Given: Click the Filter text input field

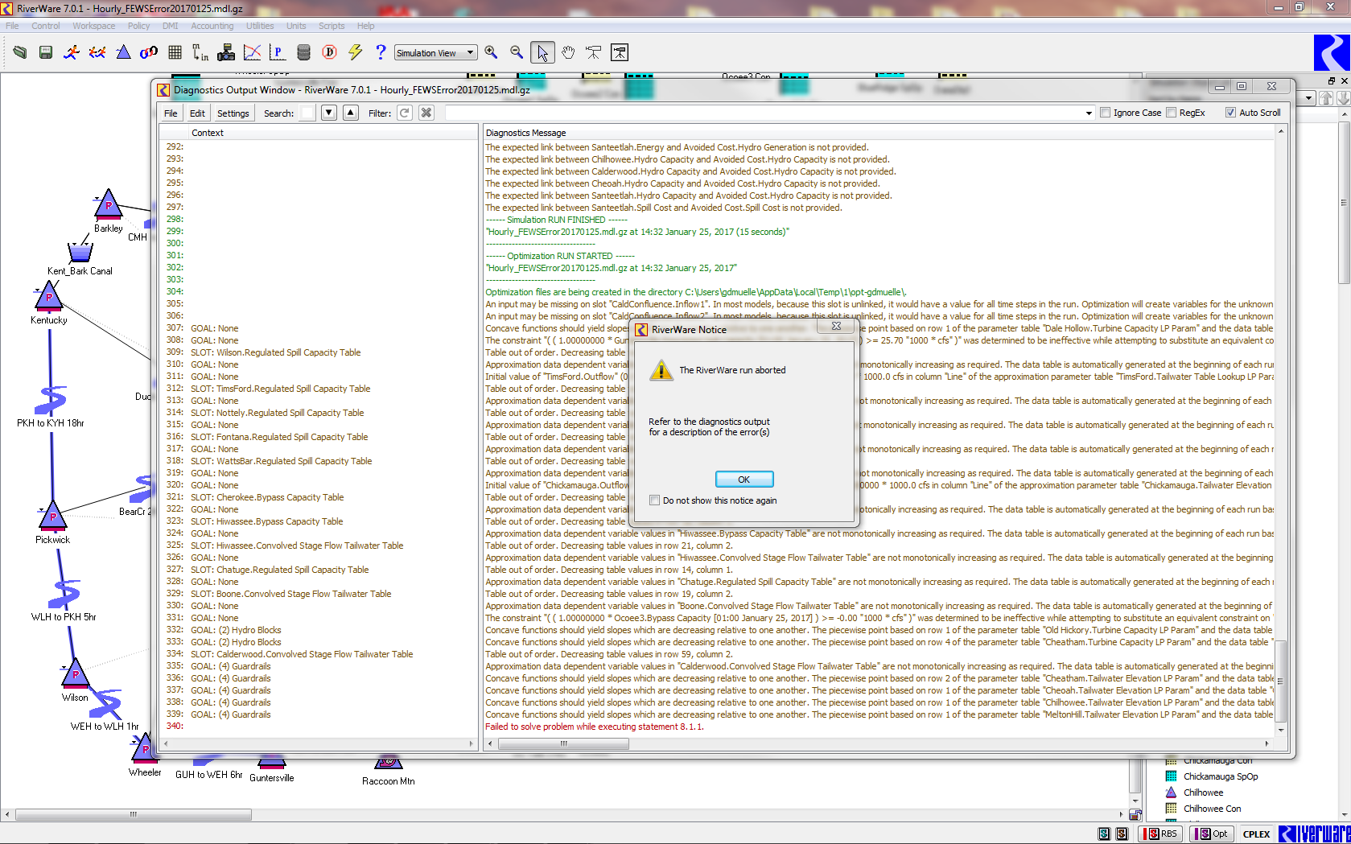Looking at the screenshot, I should pos(764,113).
